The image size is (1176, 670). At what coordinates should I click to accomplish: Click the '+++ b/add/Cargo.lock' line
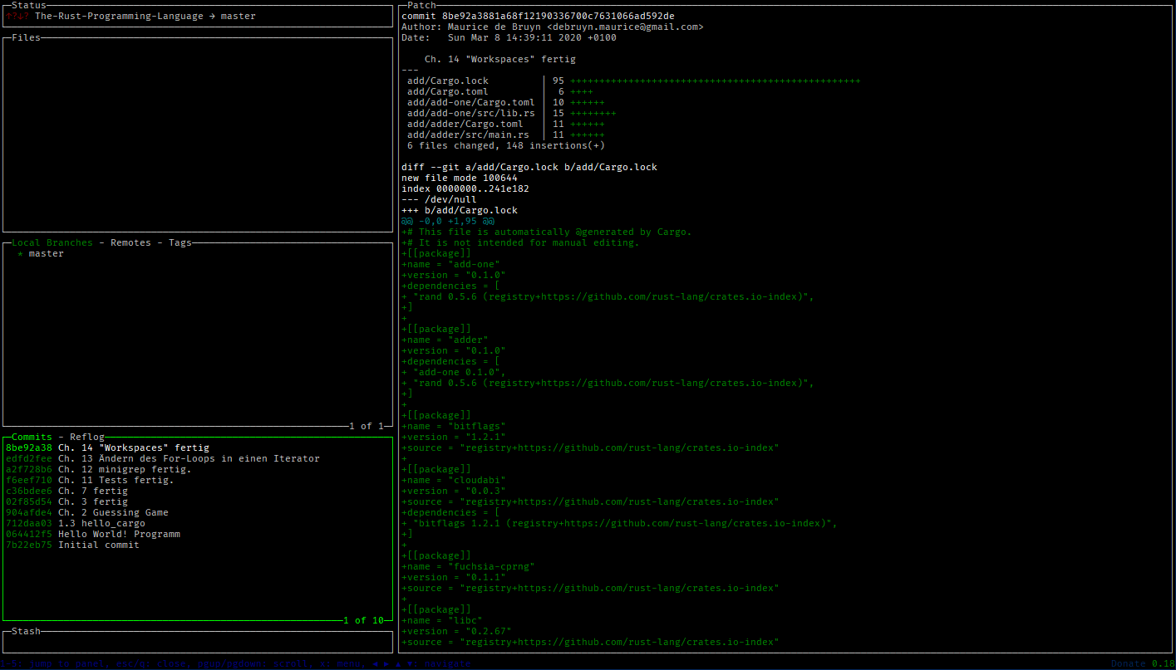pos(460,210)
